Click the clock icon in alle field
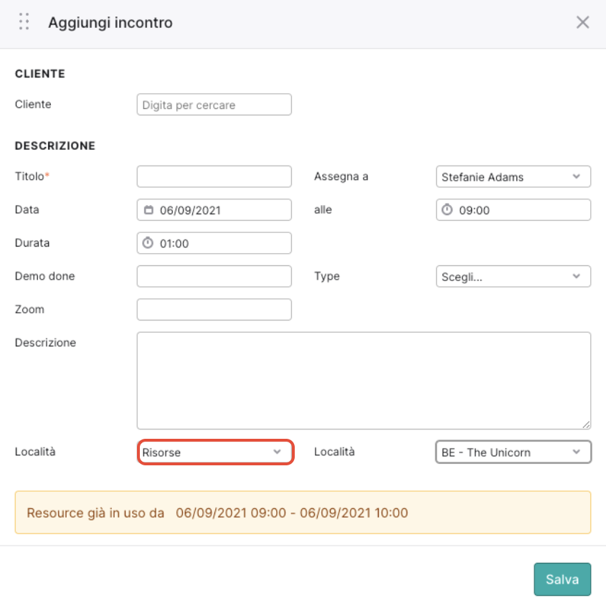The image size is (606, 608). [447, 209]
